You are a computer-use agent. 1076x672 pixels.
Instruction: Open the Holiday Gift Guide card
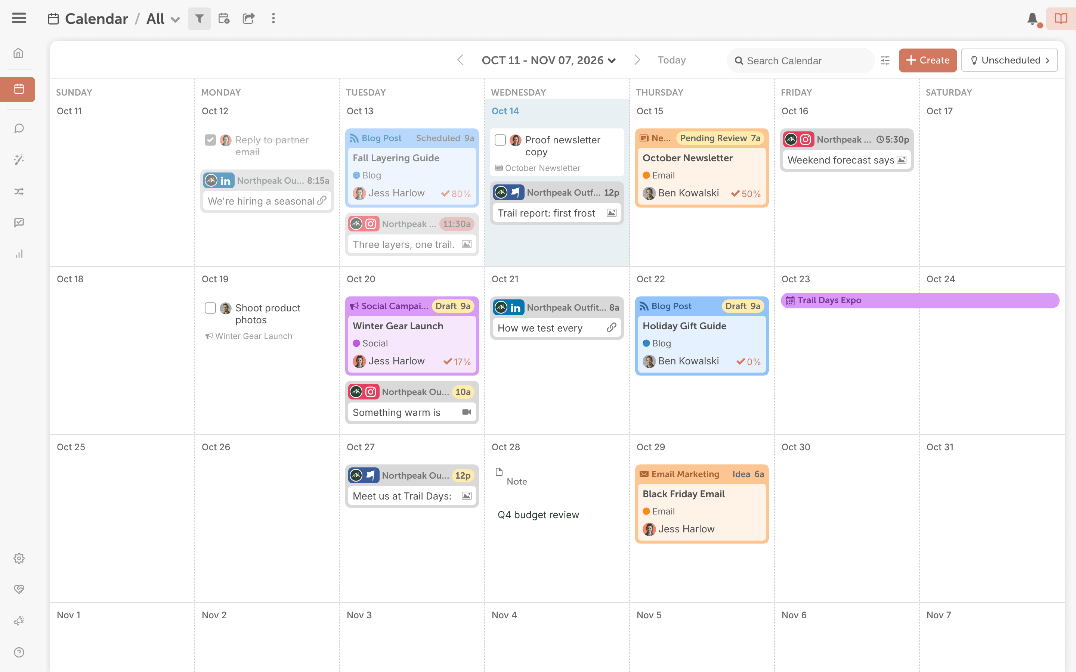(x=702, y=336)
